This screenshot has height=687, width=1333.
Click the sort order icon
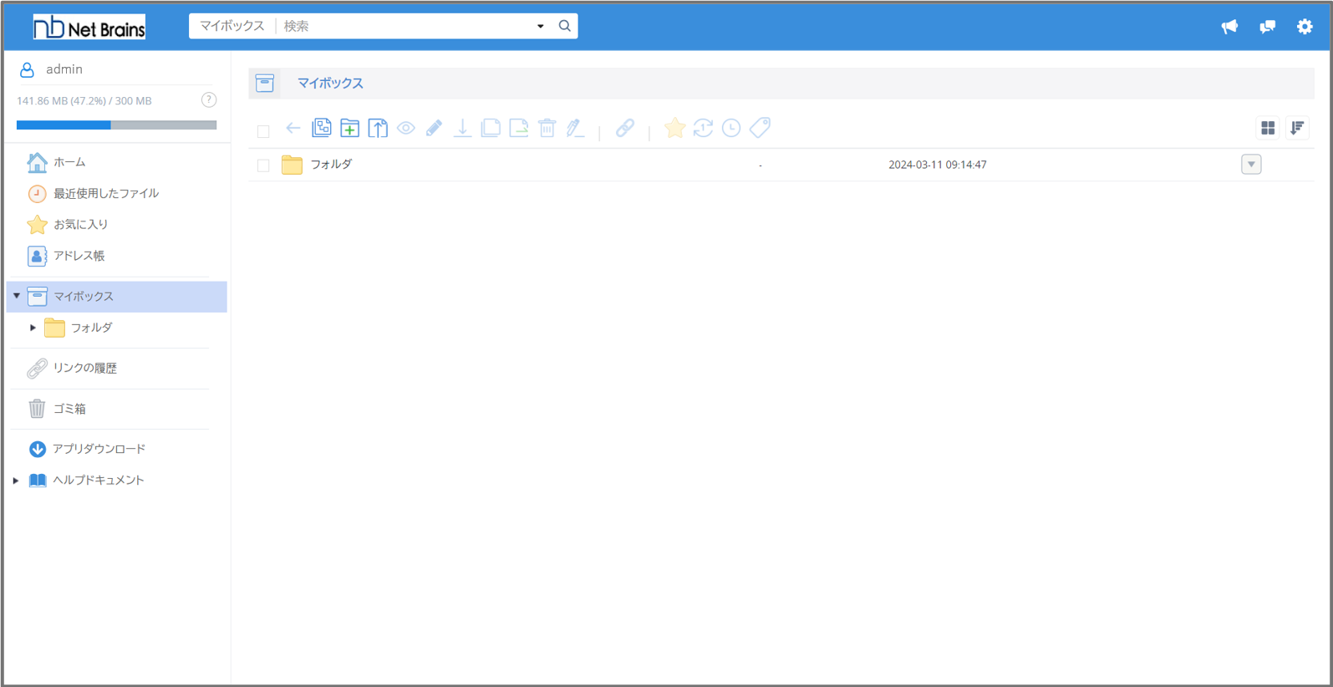pyautogui.click(x=1297, y=128)
